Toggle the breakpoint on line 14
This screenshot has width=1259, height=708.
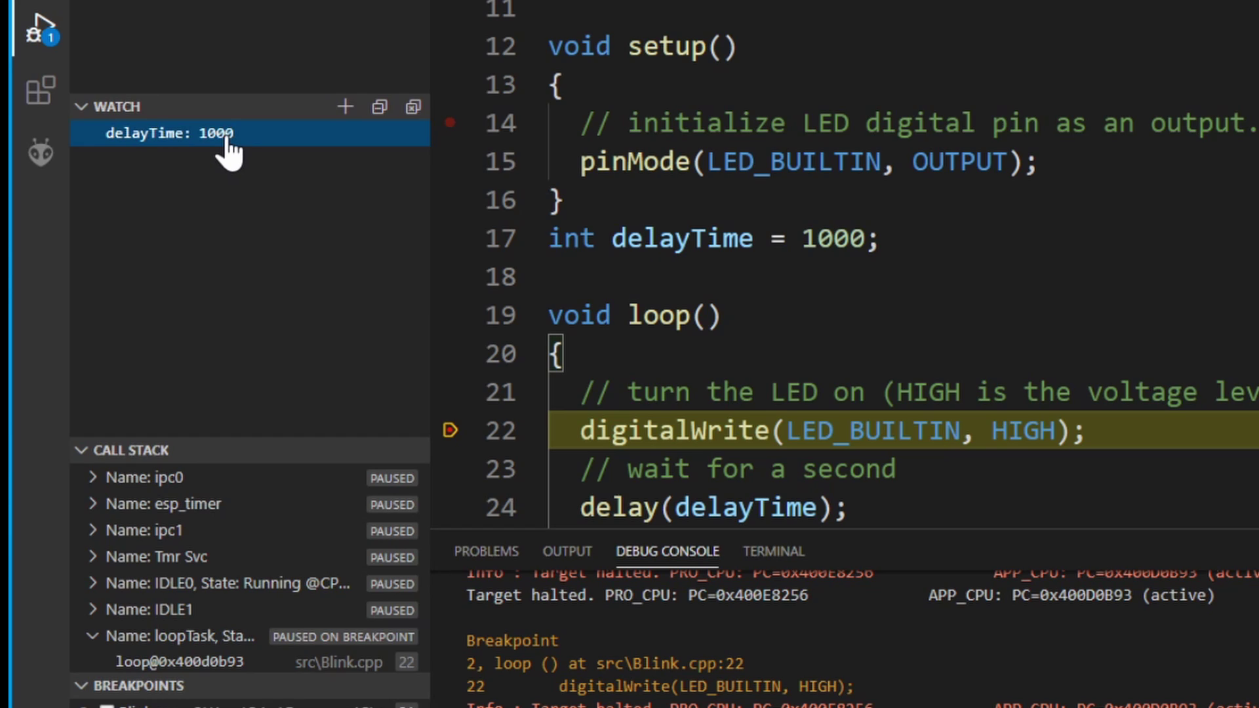(x=450, y=123)
